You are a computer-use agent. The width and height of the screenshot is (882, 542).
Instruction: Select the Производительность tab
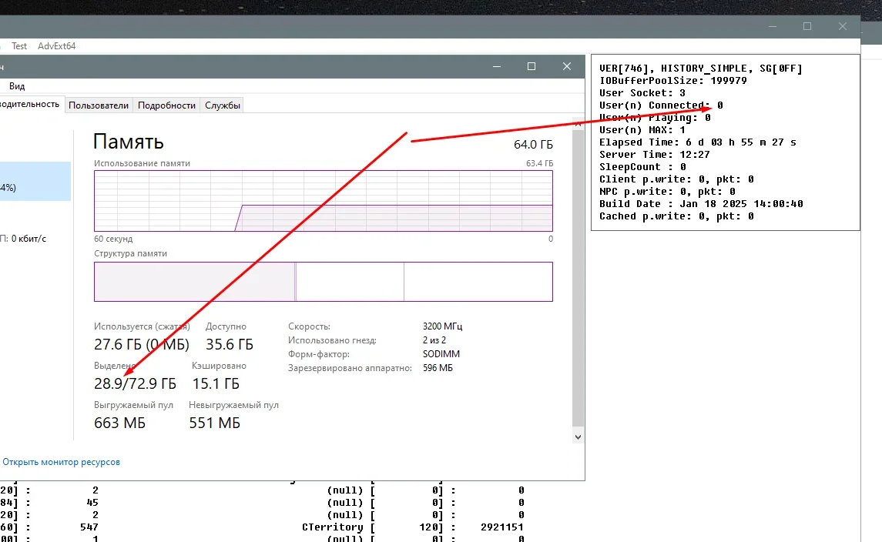click(x=29, y=105)
